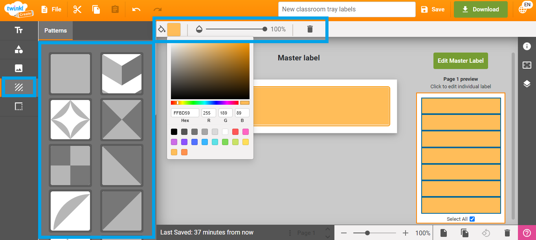Open the Borders tool in the sidebar
The height and width of the screenshot is (240, 536).
point(18,107)
